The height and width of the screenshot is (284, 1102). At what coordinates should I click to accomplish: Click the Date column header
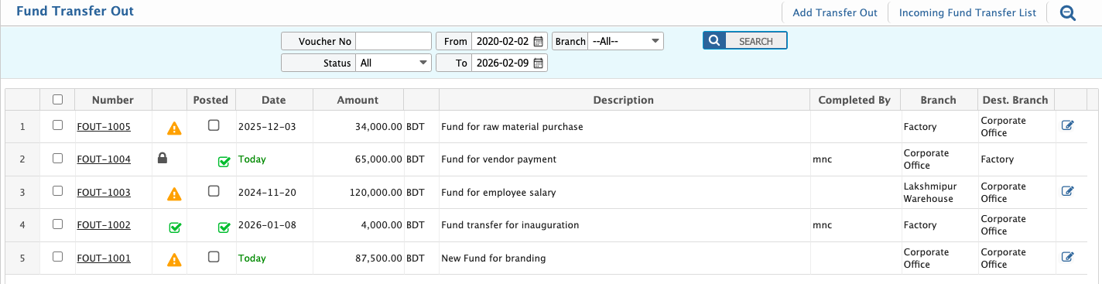click(x=274, y=100)
